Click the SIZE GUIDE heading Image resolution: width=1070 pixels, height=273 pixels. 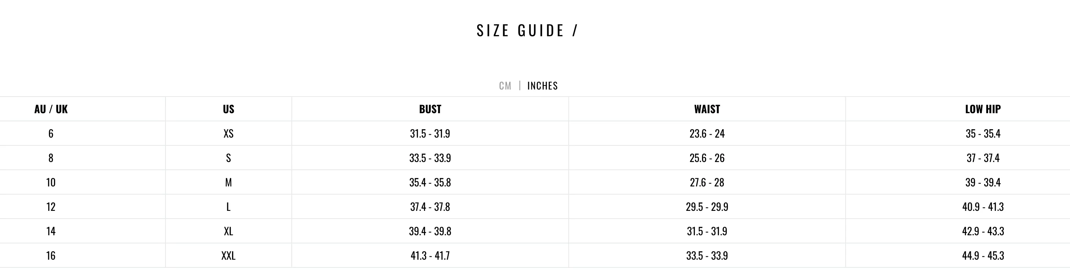tap(527, 31)
